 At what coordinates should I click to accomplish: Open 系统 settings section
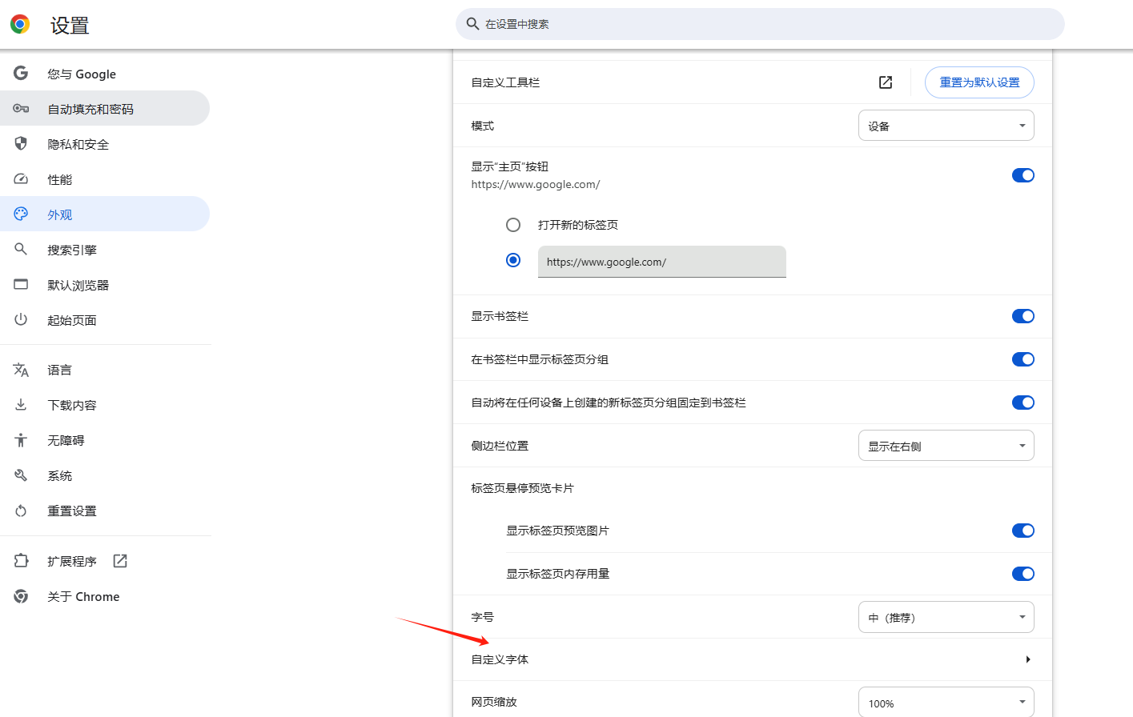(105, 475)
